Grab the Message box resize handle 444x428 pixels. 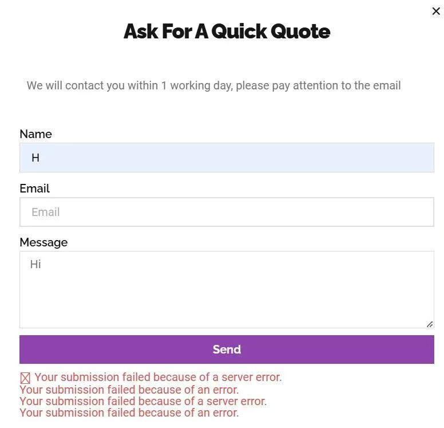pyautogui.click(x=430, y=324)
